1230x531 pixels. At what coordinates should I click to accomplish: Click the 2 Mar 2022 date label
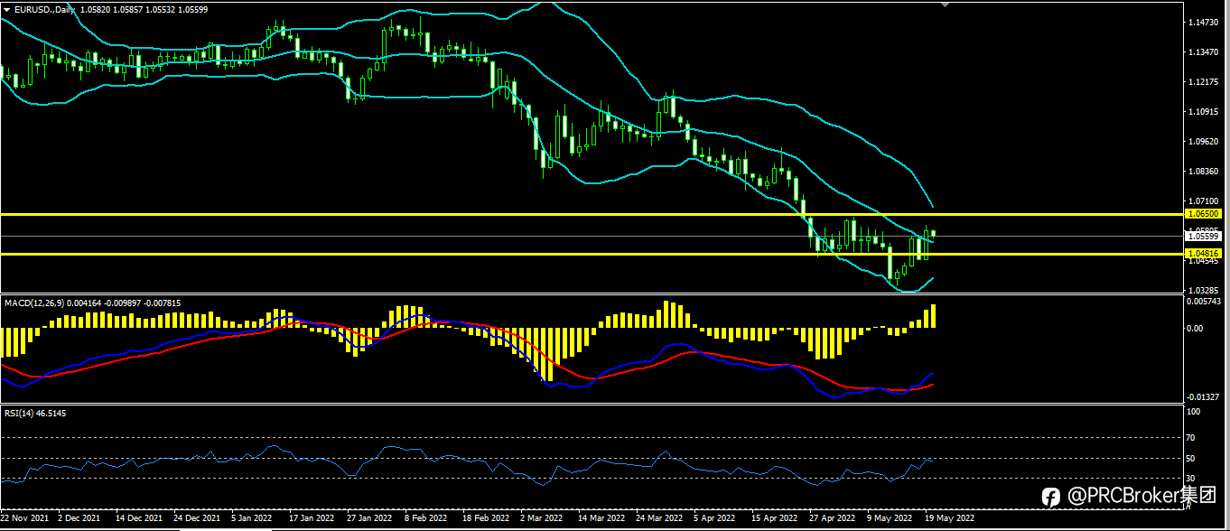[541, 519]
